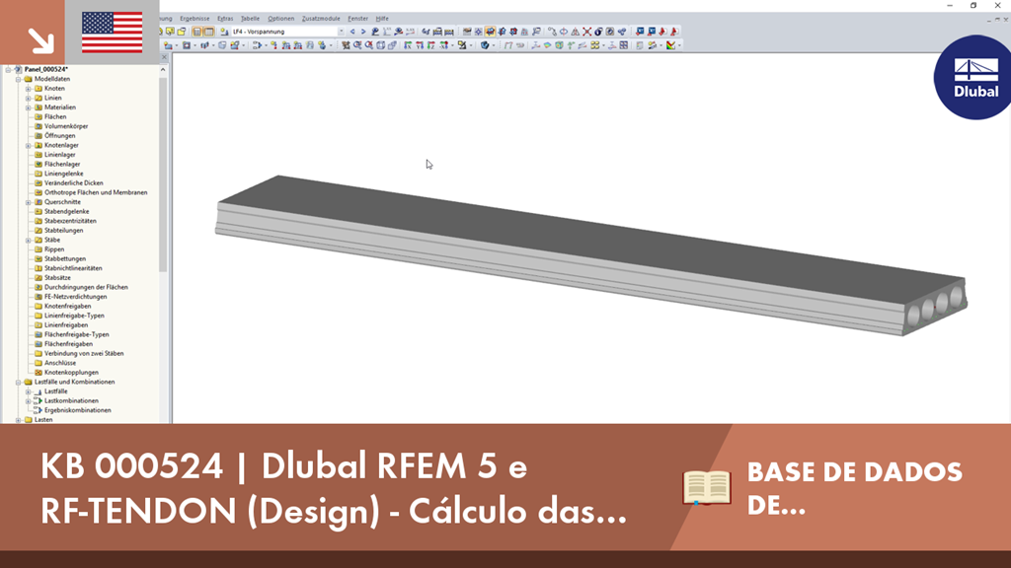Go to next load case arrow
Viewport: 1011px width, 568px height.
click(x=363, y=32)
